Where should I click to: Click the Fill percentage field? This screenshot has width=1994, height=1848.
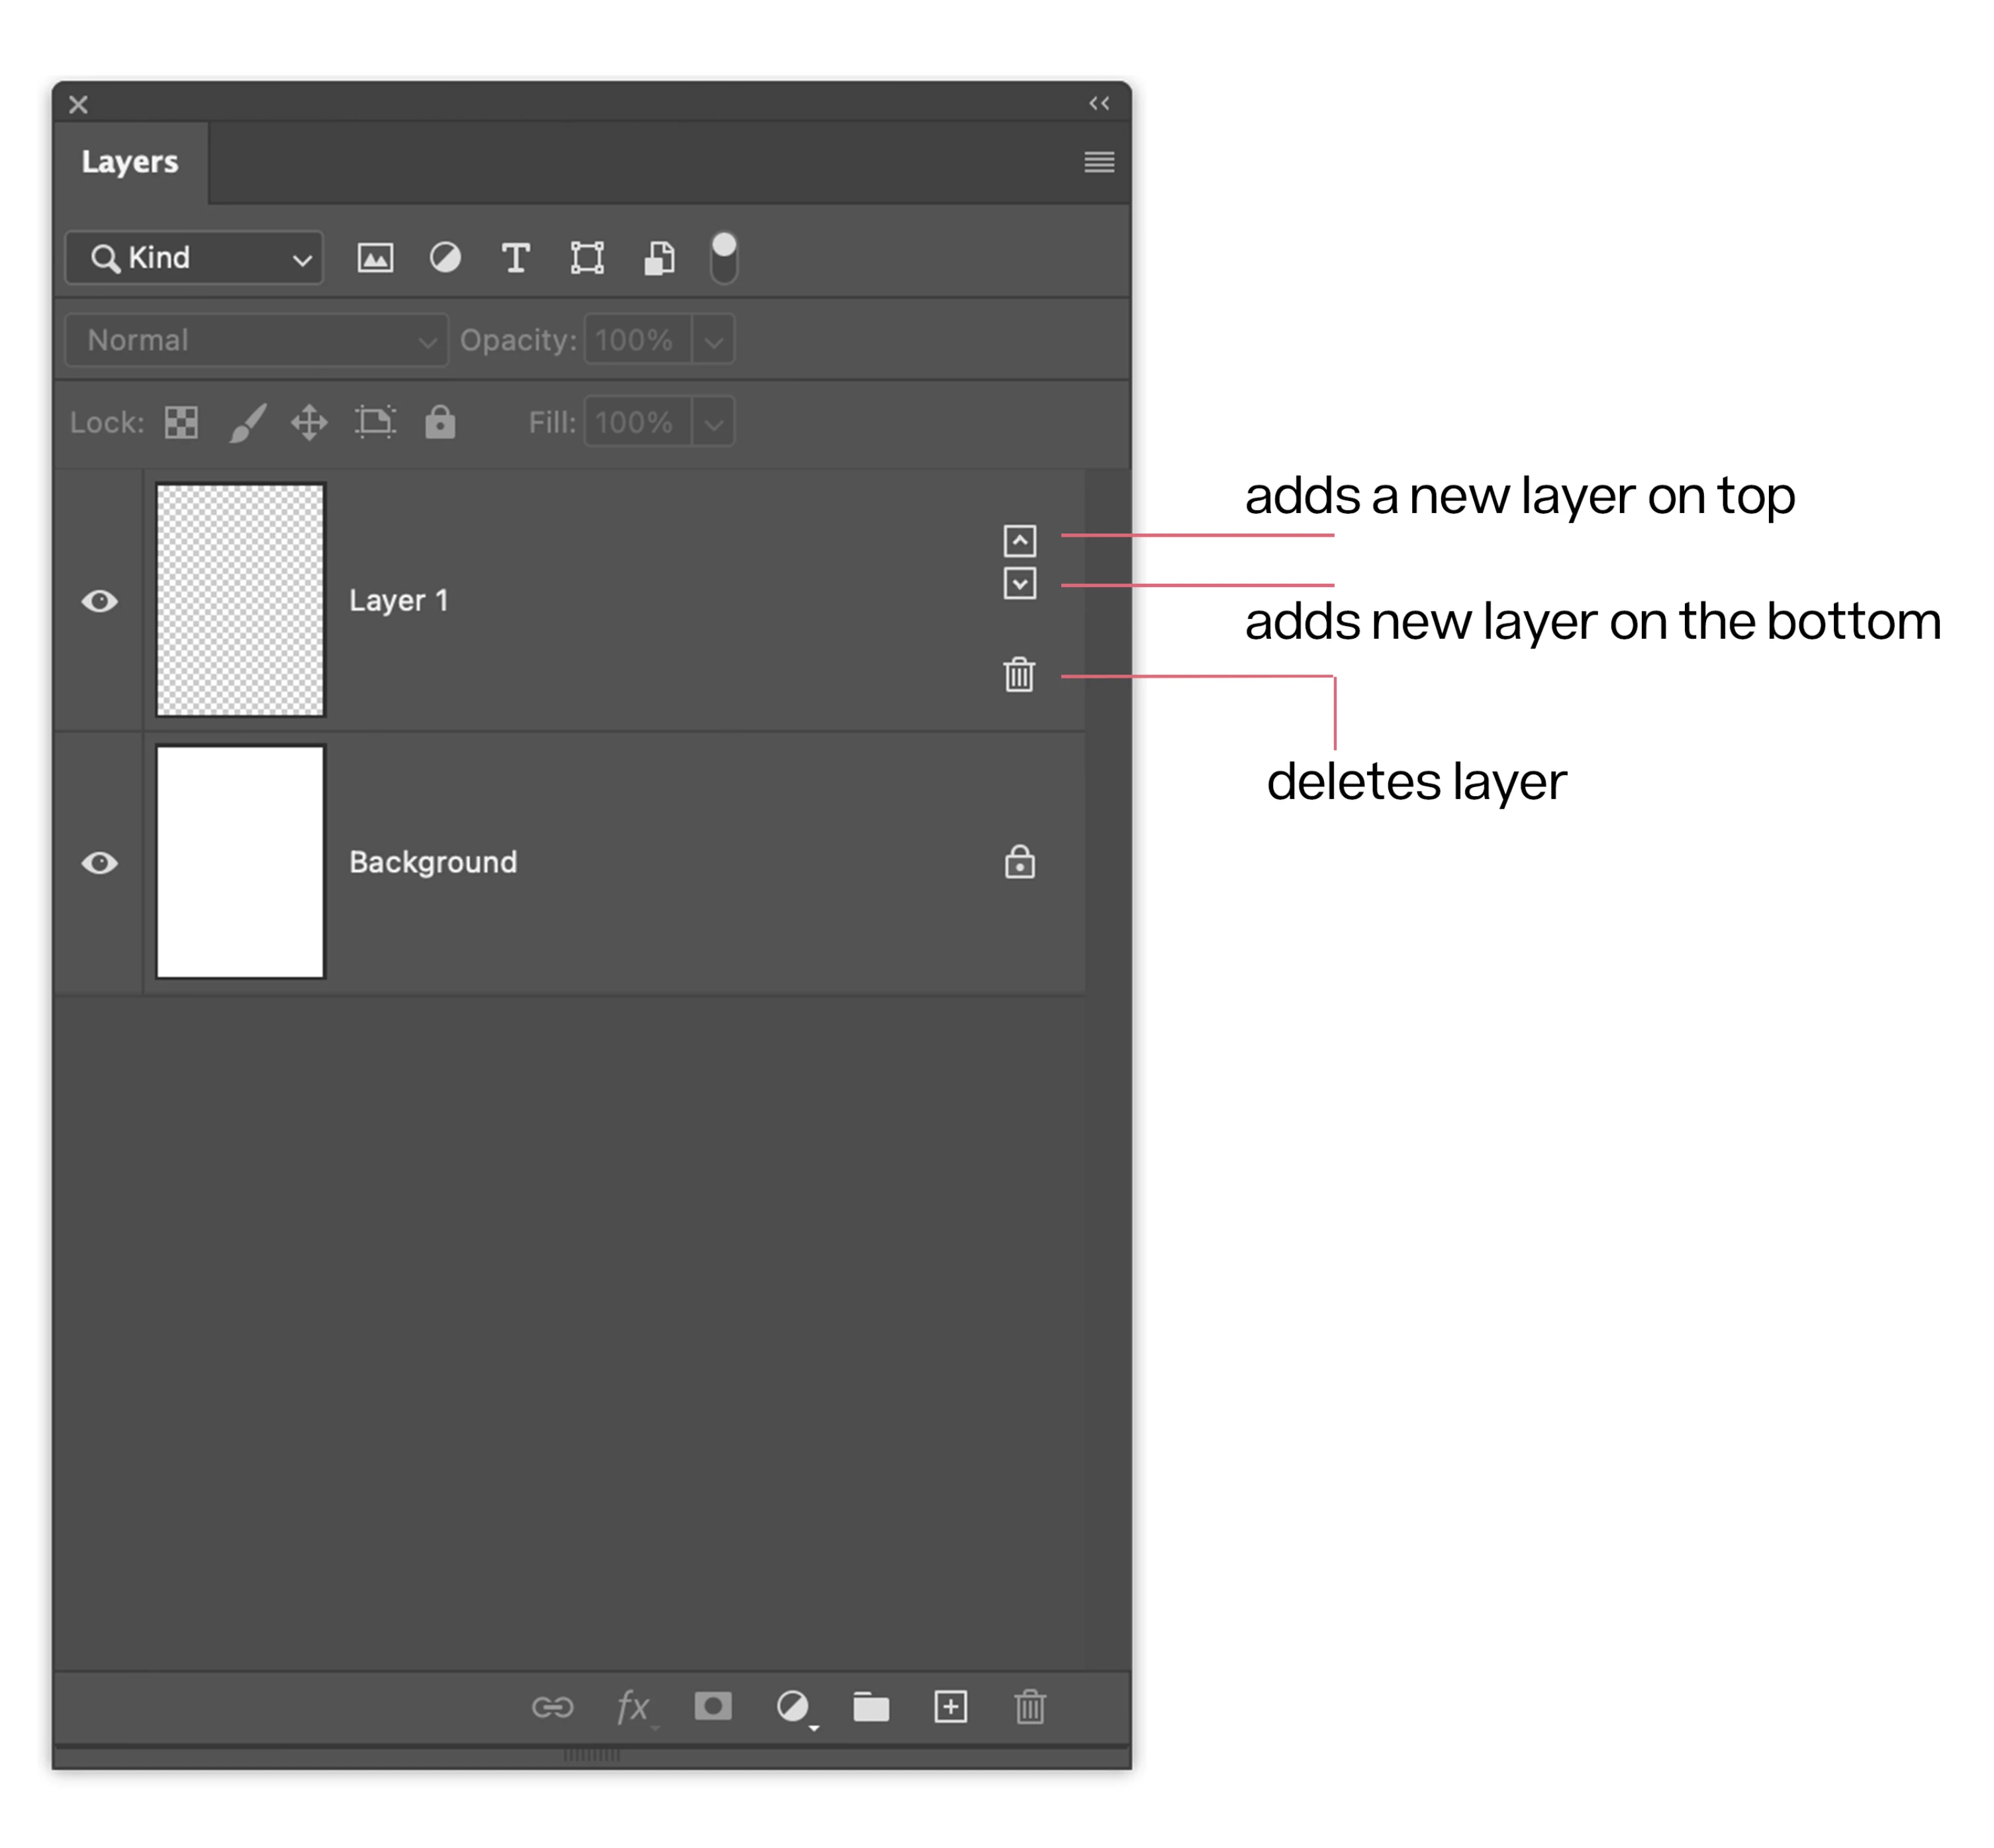tap(637, 422)
